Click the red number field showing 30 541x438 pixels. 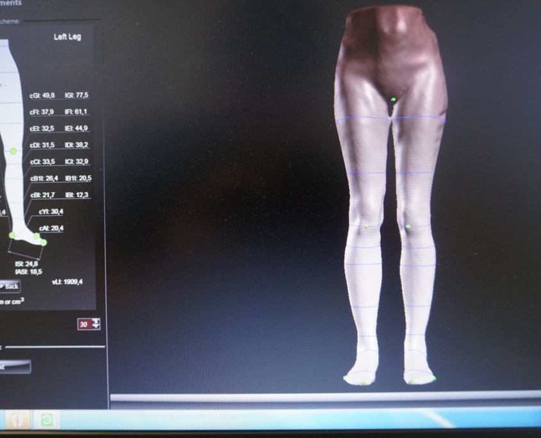pos(84,324)
